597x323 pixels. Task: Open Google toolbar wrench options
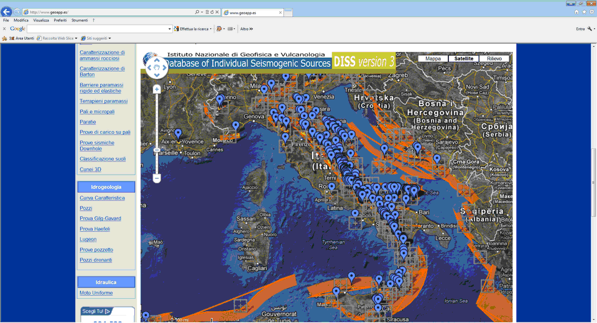coord(590,29)
